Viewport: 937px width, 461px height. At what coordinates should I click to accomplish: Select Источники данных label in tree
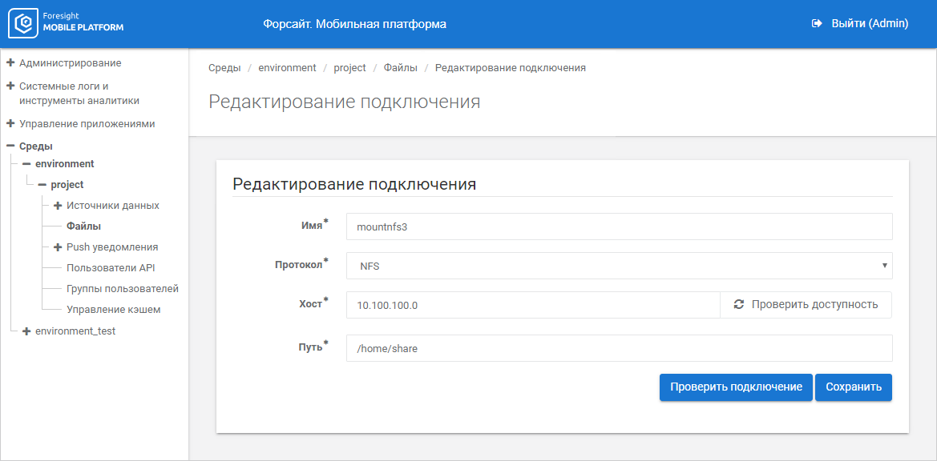click(x=113, y=205)
